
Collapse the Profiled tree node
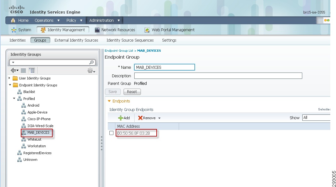14,98
